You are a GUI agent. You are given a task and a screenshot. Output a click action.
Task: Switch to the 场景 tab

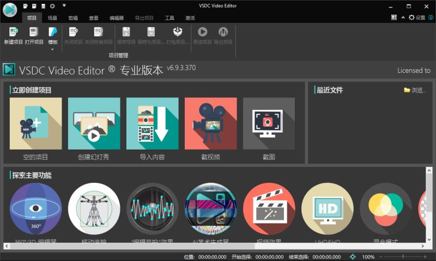(x=52, y=18)
